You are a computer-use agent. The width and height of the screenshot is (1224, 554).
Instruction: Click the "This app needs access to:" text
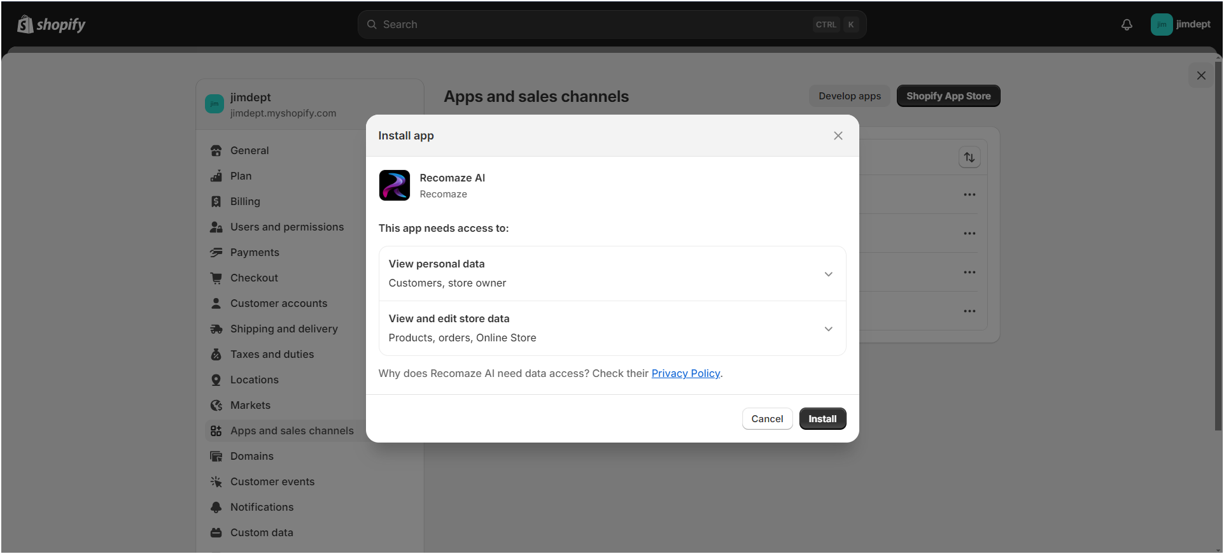pyautogui.click(x=444, y=228)
